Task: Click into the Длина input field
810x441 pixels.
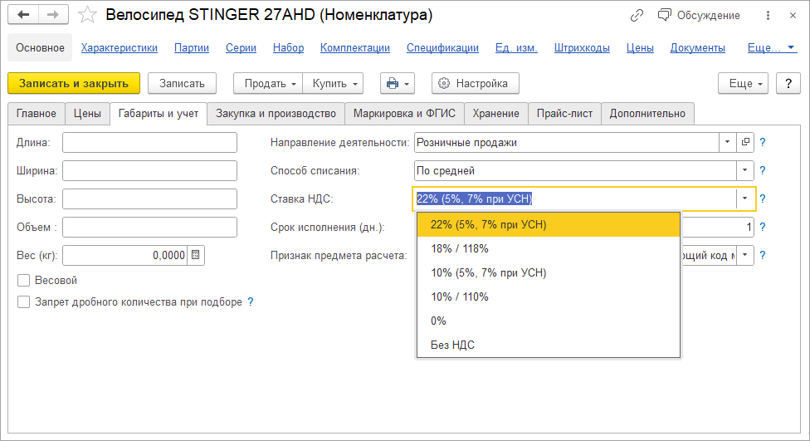Action: (149, 143)
